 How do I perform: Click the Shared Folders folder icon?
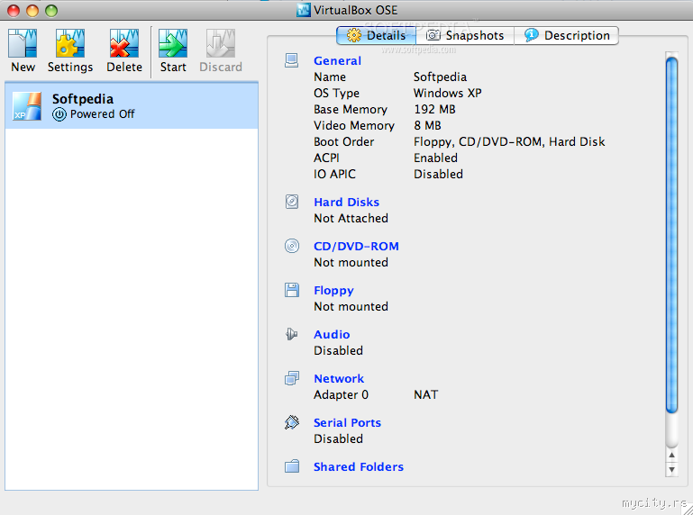point(292,466)
